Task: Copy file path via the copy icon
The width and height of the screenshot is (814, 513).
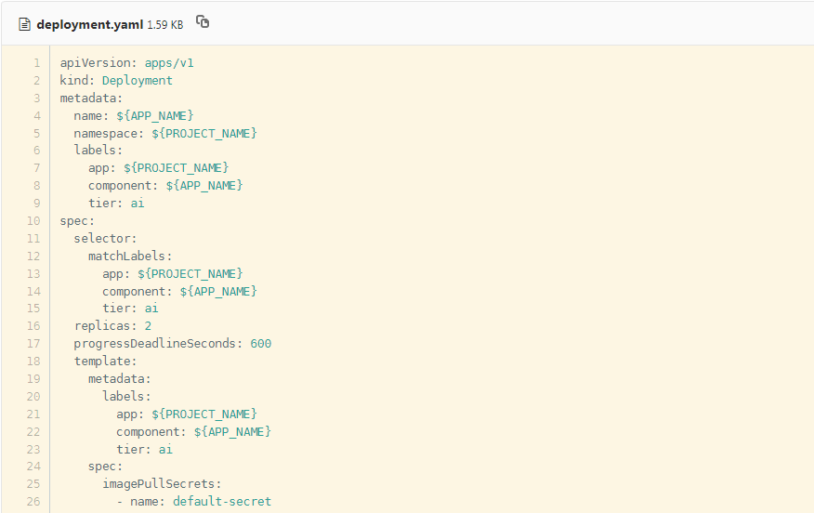Action: click(203, 21)
